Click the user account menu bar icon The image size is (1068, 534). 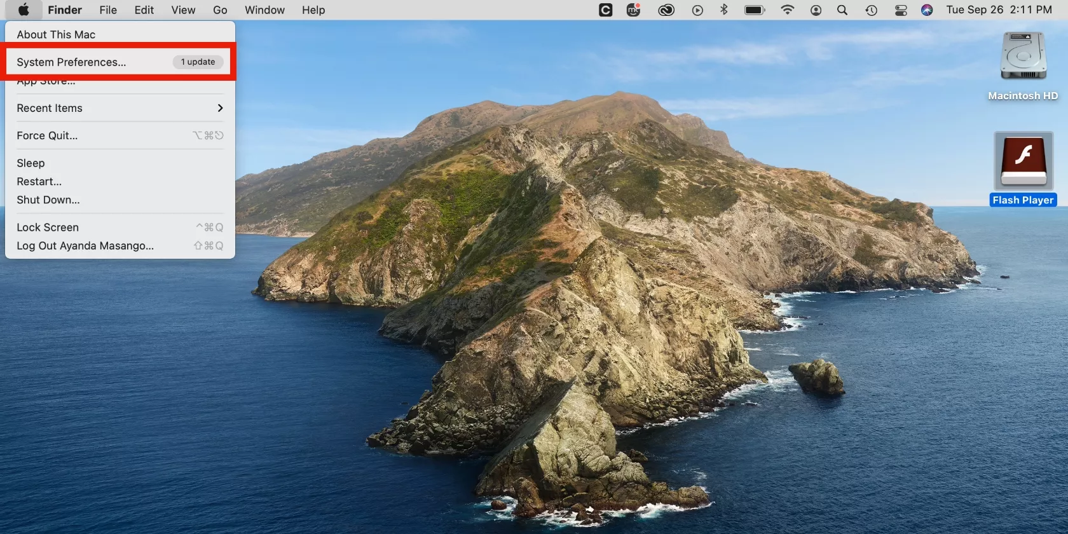[x=816, y=10]
